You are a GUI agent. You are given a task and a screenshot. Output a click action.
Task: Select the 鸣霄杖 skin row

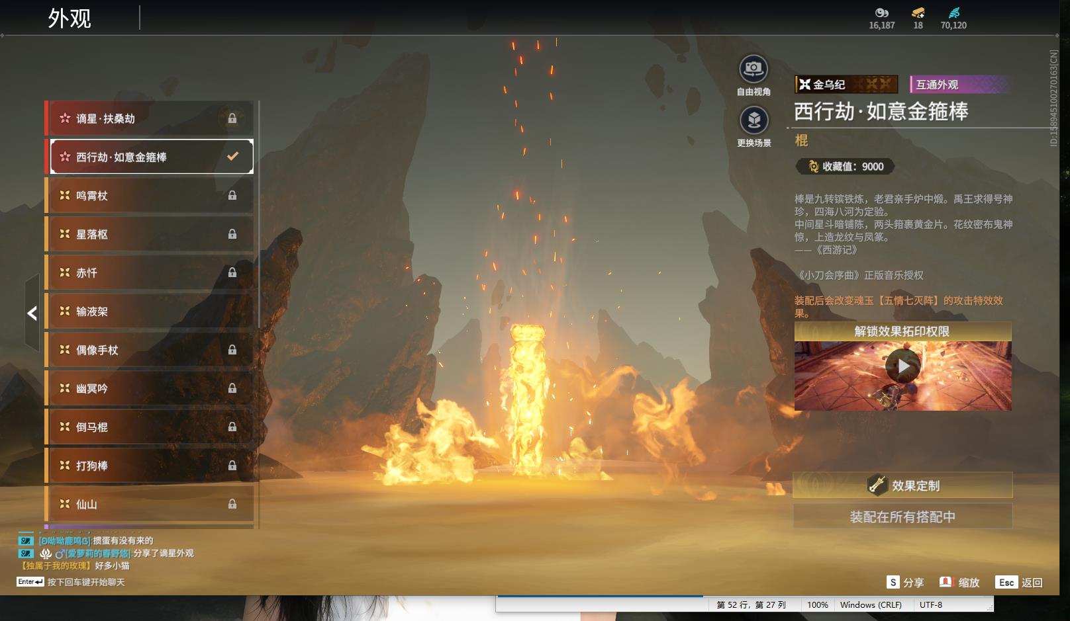tap(149, 196)
